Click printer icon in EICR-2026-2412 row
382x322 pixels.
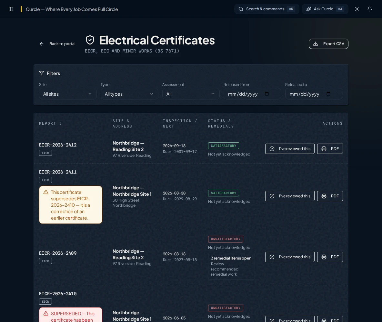324,148
